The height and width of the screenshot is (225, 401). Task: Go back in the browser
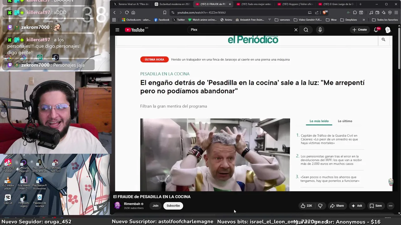pos(114,12)
